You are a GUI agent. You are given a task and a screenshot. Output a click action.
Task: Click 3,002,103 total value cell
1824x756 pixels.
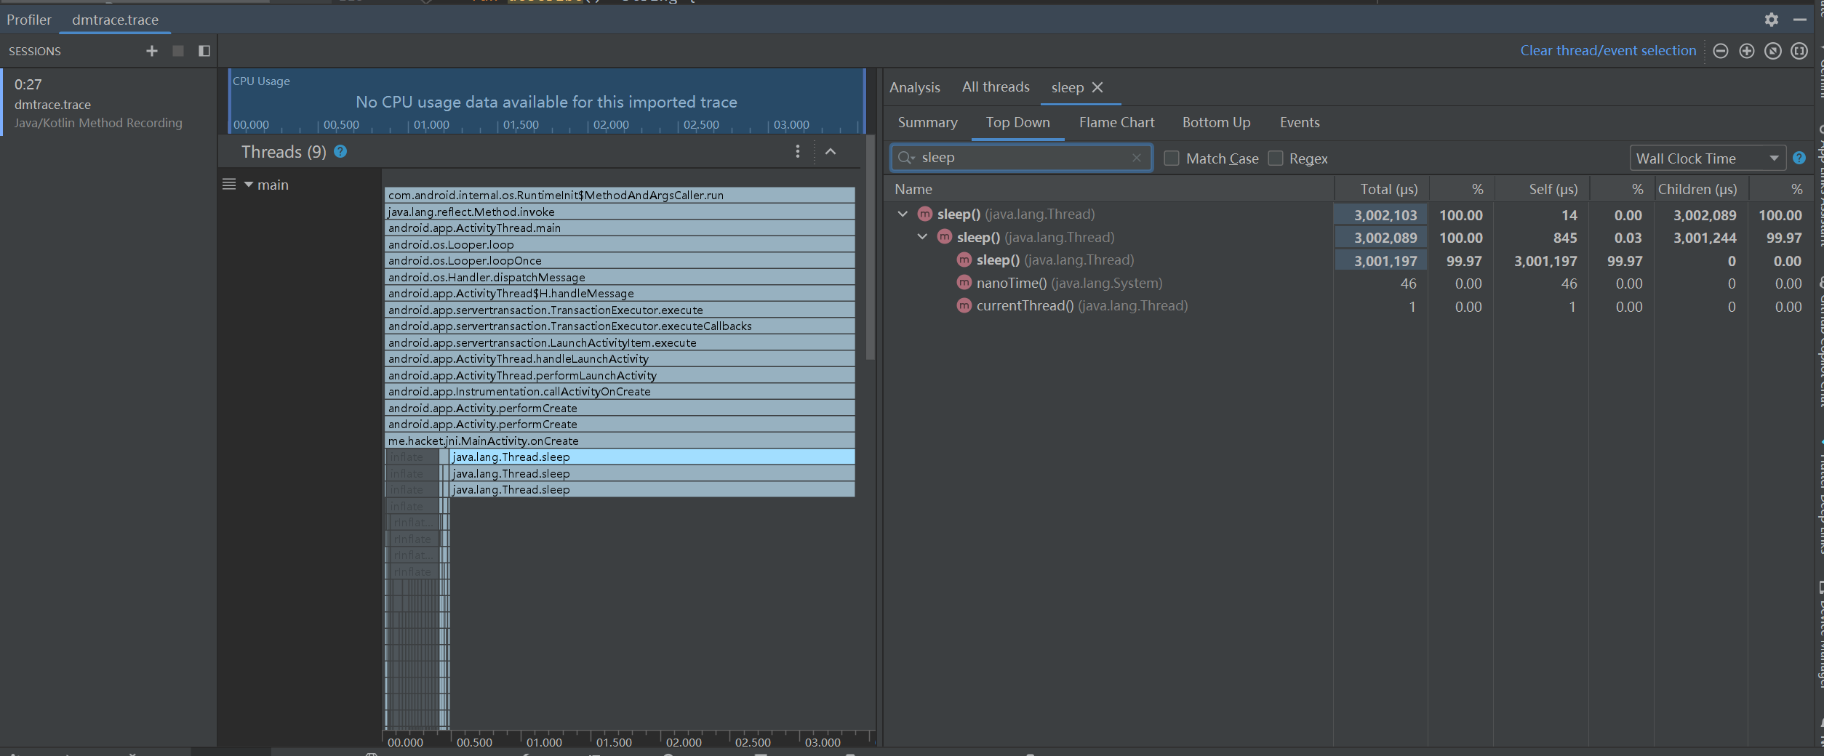click(1381, 215)
